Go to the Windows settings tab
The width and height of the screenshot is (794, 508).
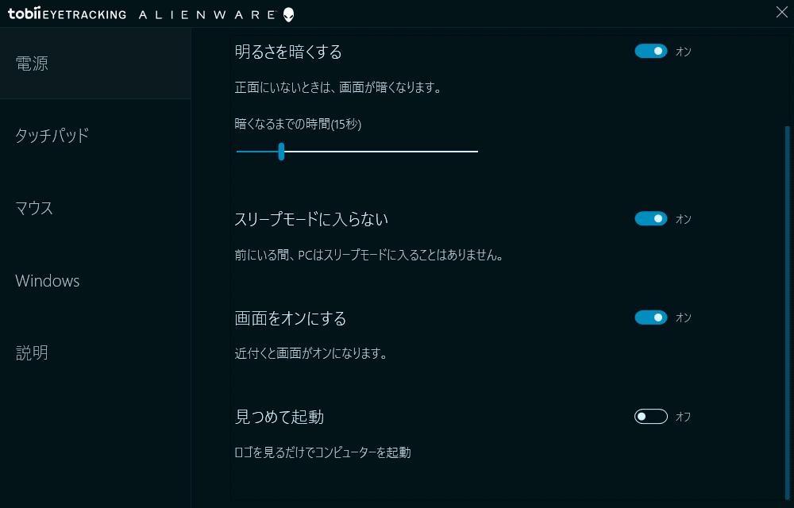(48, 281)
